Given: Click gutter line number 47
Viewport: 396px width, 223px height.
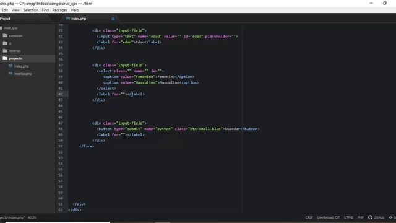Looking at the screenshot, I should 61,123.
